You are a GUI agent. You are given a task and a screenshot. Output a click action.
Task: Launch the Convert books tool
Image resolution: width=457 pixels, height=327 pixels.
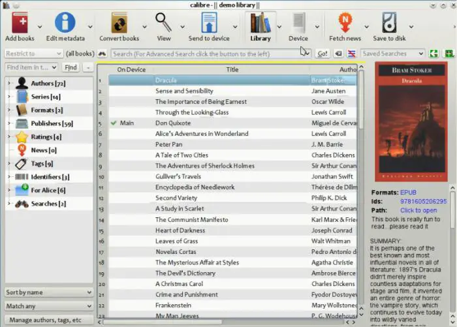tap(119, 22)
